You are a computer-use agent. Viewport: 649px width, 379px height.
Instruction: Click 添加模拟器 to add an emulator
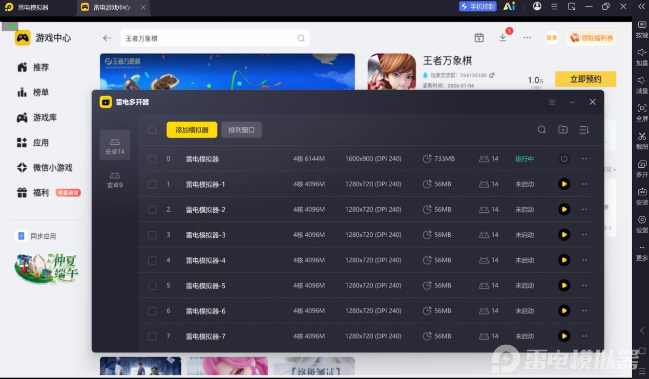click(192, 130)
